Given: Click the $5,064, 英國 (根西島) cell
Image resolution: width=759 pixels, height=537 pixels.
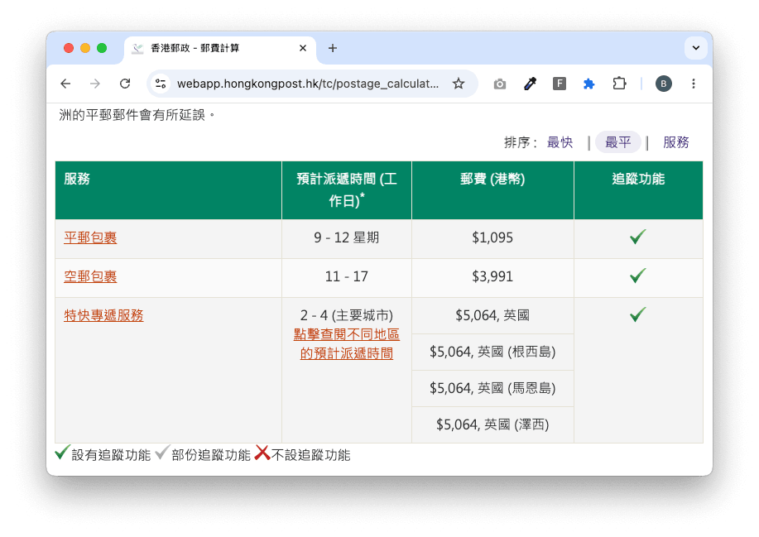Looking at the screenshot, I should coord(492,352).
